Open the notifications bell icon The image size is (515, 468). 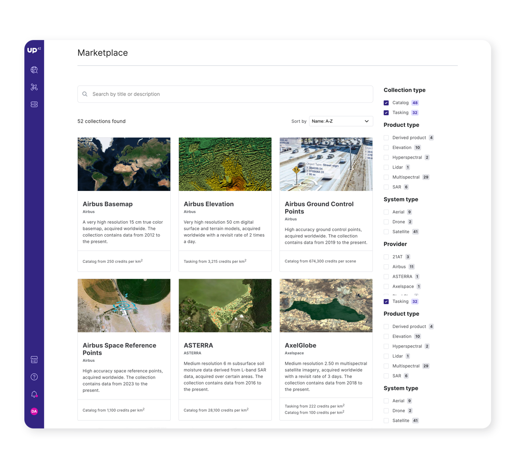[x=34, y=394]
